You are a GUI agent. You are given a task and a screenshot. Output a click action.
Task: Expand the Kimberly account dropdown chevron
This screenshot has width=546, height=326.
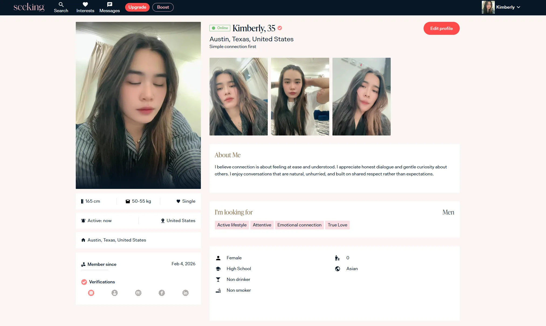click(518, 7)
